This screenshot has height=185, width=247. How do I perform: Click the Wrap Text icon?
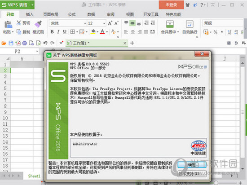click(190, 24)
